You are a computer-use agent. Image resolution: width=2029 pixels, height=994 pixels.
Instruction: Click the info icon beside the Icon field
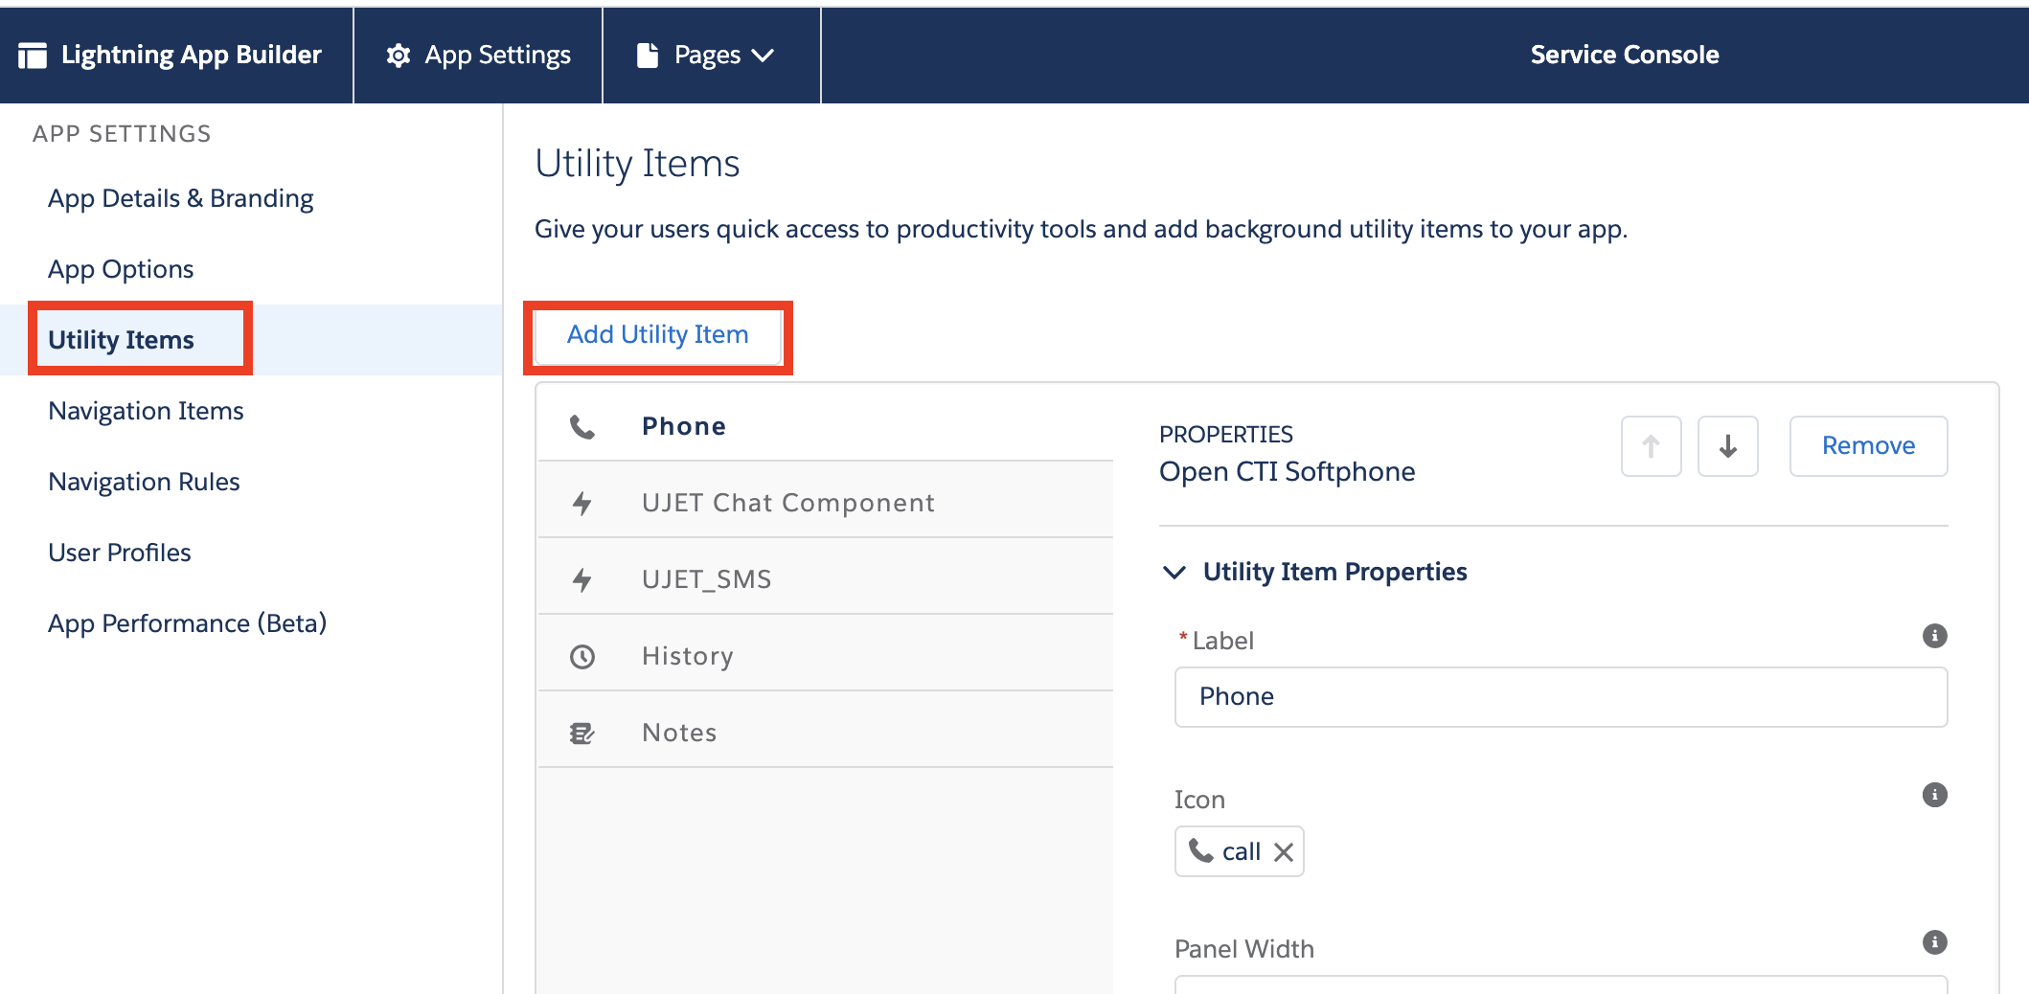point(1934,795)
